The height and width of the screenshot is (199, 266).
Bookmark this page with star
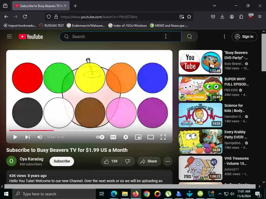tap(189, 17)
